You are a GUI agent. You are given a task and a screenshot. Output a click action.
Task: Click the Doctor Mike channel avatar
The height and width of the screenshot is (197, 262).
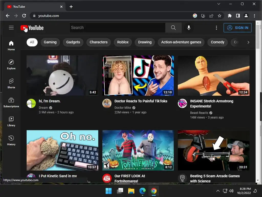pos(107,103)
